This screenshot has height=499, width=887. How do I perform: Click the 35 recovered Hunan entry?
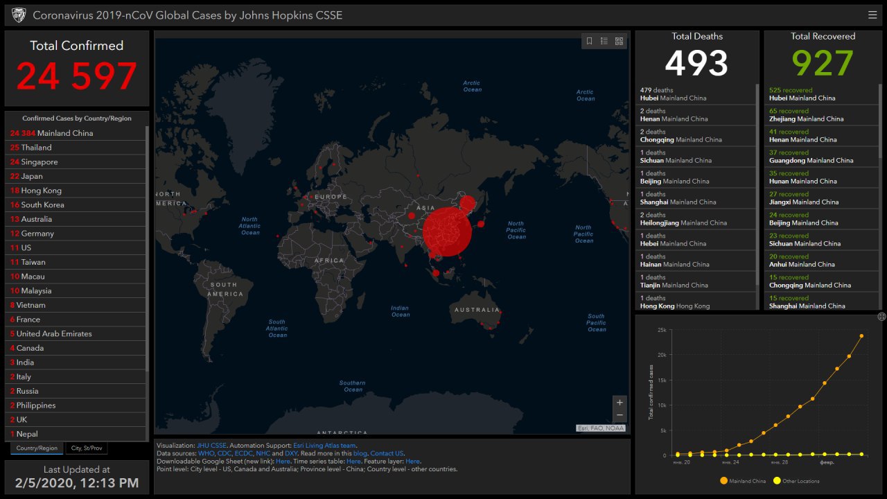pyautogui.click(x=822, y=177)
